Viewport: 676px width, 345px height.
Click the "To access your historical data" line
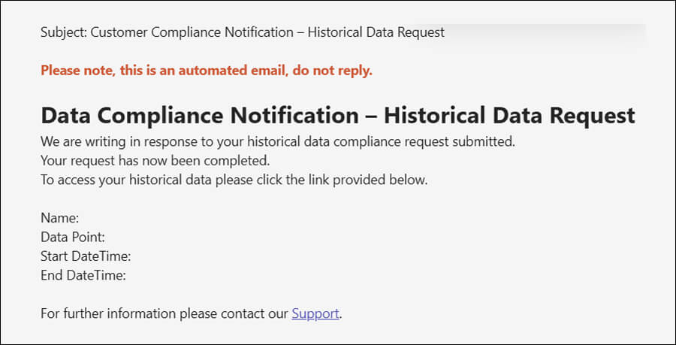[x=234, y=180]
